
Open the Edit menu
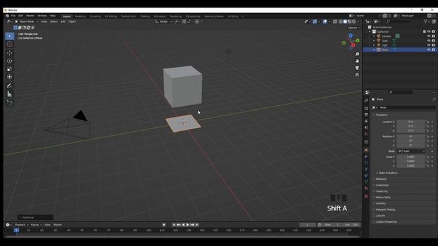click(21, 16)
